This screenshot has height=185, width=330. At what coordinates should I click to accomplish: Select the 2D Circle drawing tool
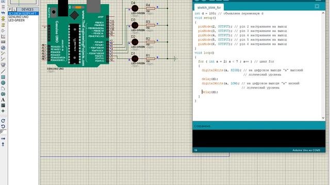point(3,83)
